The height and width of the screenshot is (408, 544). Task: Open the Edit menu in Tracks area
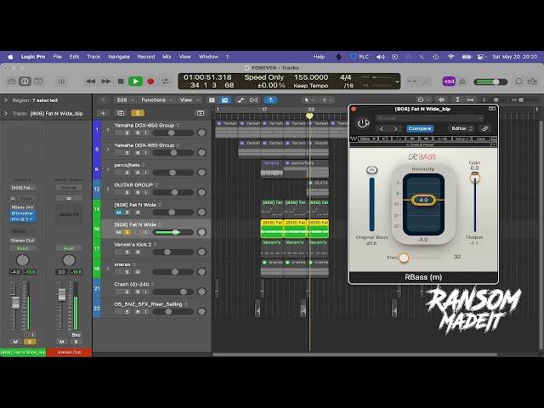point(124,100)
